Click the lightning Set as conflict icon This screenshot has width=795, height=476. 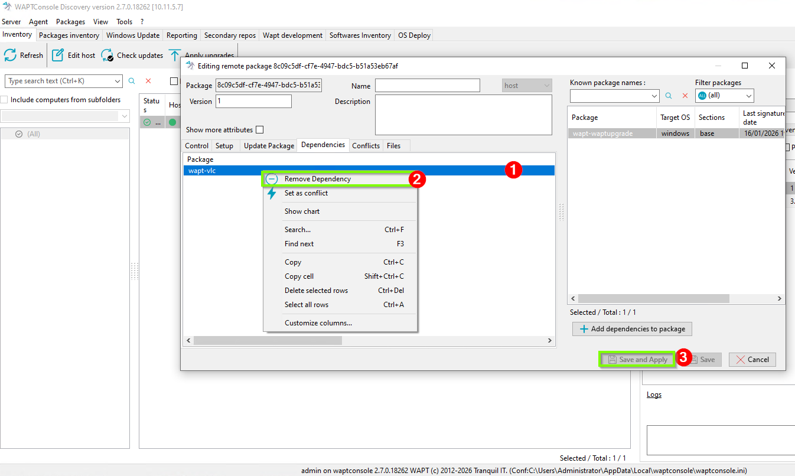272,194
